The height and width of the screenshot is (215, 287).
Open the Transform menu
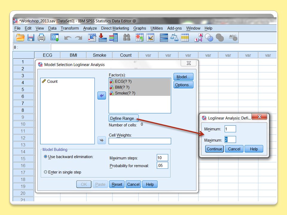coord(70,28)
